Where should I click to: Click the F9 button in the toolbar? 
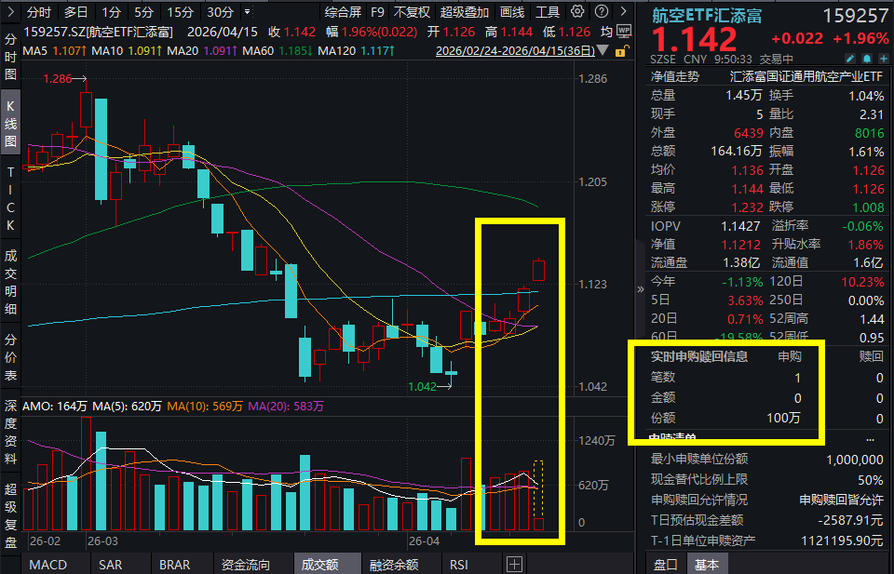(x=378, y=12)
